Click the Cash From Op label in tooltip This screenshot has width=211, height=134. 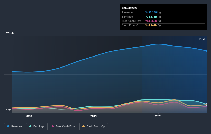131,25
